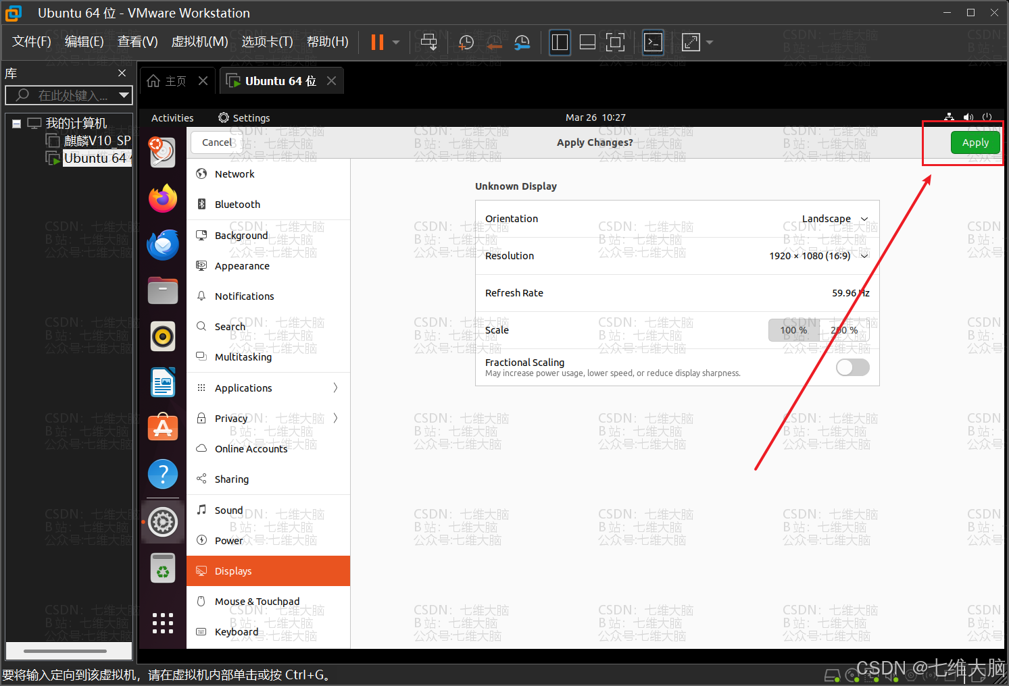The height and width of the screenshot is (686, 1009).
Task: Click the network status icon in Ubuntu top bar
Action: 949,117
